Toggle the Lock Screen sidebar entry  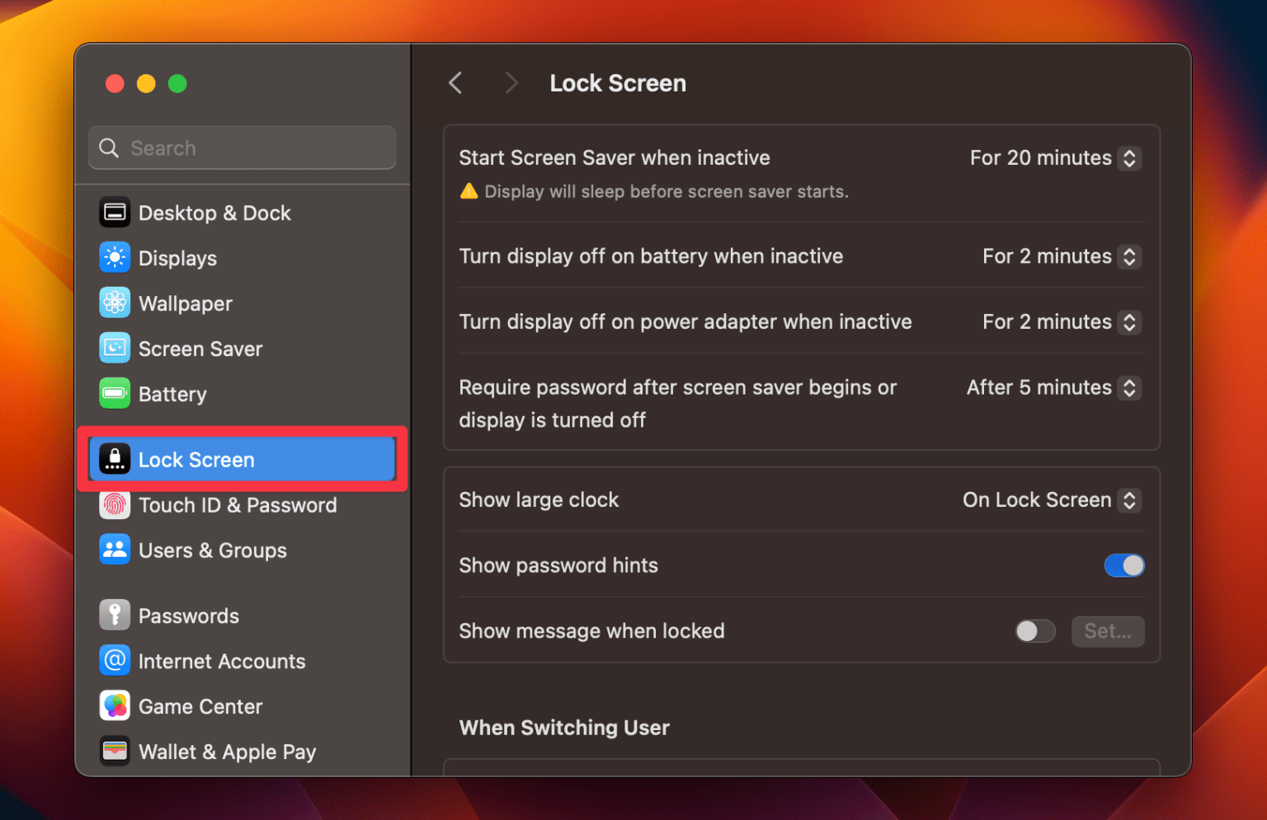[196, 459]
